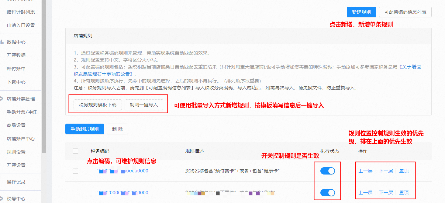Click the 税务编码 column header

click(100, 151)
